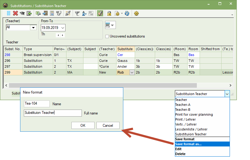Click the calendar picker icon button
Viewport: 250px width, 160px height.
pos(110,25)
